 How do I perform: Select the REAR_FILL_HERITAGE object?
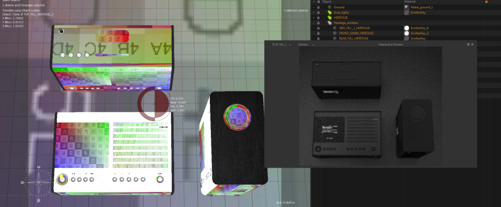354,38
